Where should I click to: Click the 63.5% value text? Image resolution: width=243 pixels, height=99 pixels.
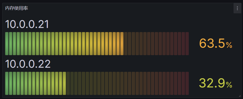click(x=216, y=43)
